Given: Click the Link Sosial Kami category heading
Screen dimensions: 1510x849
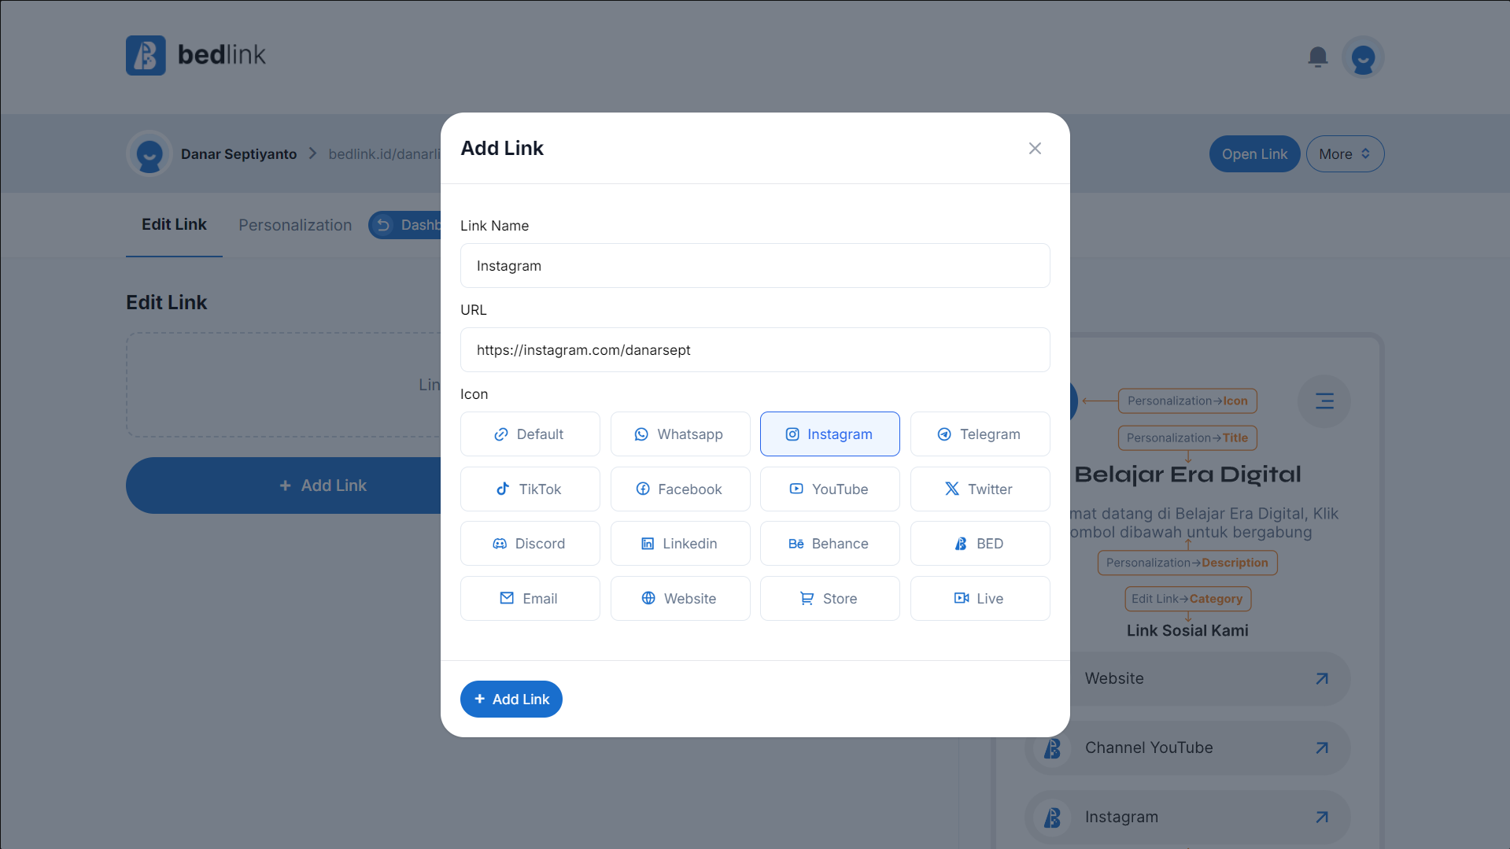Looking at the screenshot, I should pos(1187,630).
